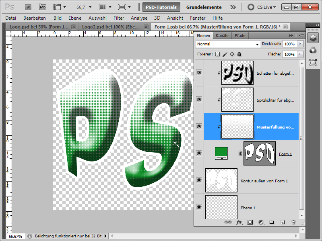Open the Fläche slider arrow
The width and height of the screenshot is (322, 241).
tap(300, 54)
